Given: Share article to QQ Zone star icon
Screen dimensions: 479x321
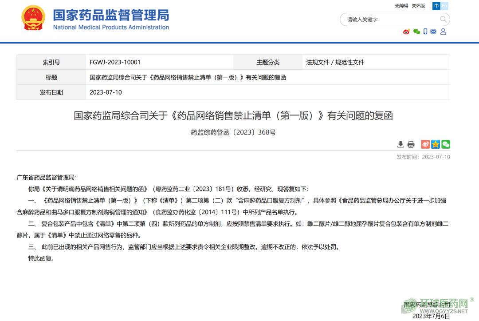Looking at the screenshot, I should click(436, 144).
